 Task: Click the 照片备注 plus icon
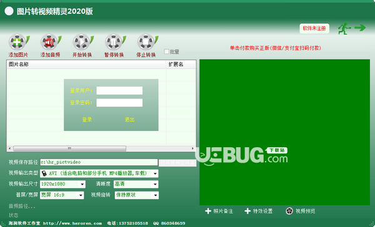208,211
